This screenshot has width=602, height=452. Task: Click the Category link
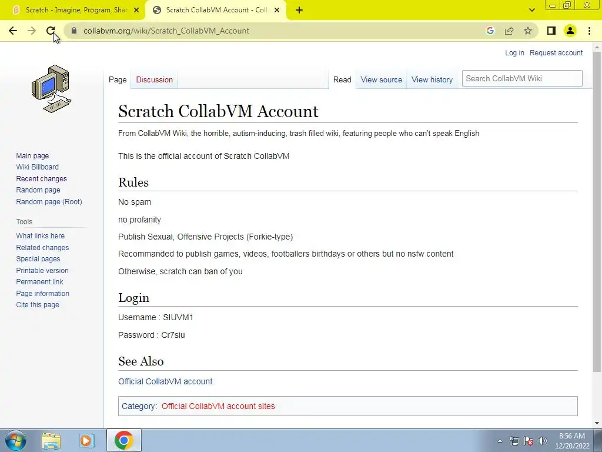click(x=139, y=406)
